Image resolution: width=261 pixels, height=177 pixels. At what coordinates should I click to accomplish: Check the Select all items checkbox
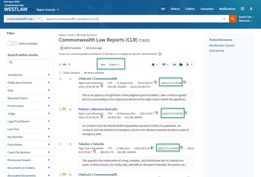(x=60, y=73)
